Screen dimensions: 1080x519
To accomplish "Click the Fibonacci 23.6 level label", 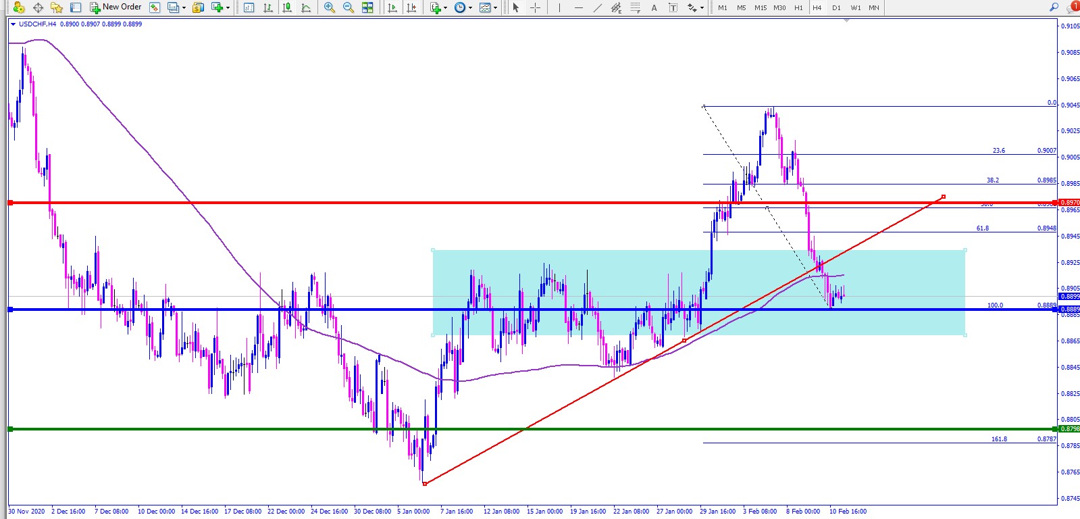I will coord(999,151).
